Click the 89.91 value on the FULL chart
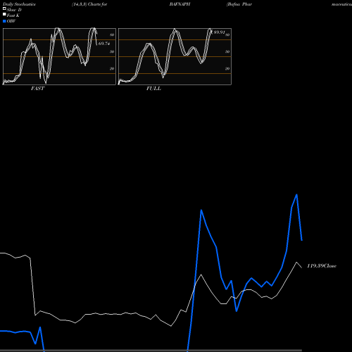 [x=219, y=32]
